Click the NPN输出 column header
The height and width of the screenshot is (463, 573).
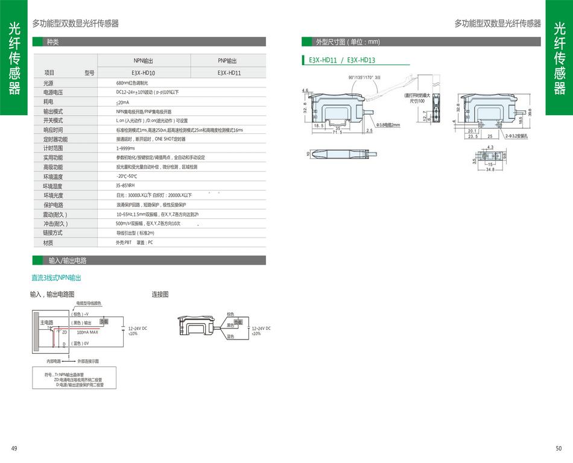pyautogui.click(x=144, y=61)
